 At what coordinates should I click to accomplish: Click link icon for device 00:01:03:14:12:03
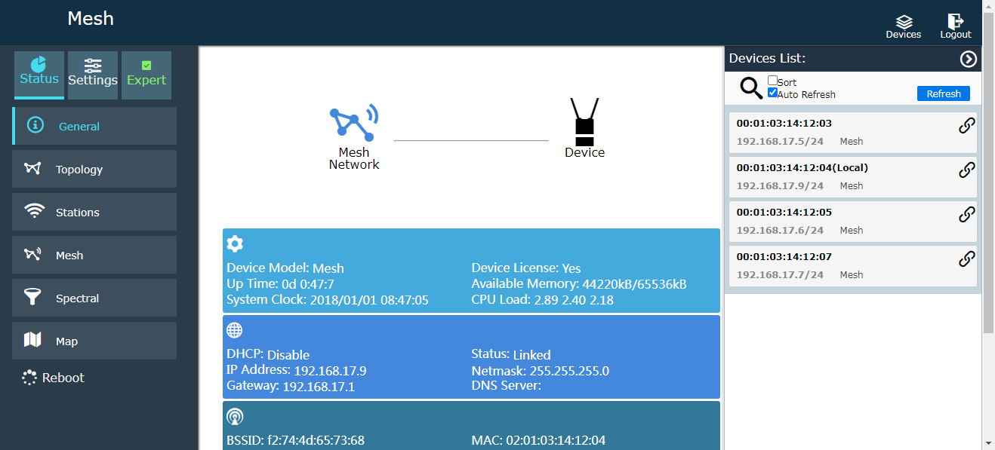[966, 126]
